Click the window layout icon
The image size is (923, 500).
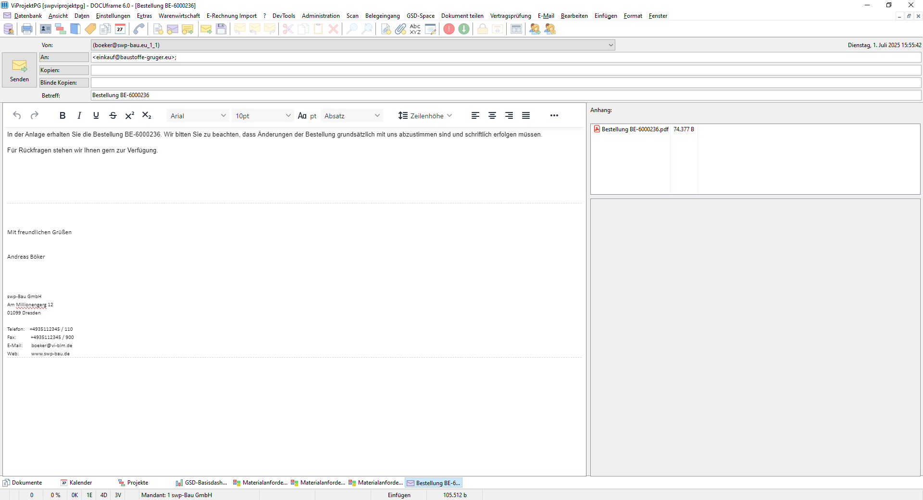click(x=516, y=29)
